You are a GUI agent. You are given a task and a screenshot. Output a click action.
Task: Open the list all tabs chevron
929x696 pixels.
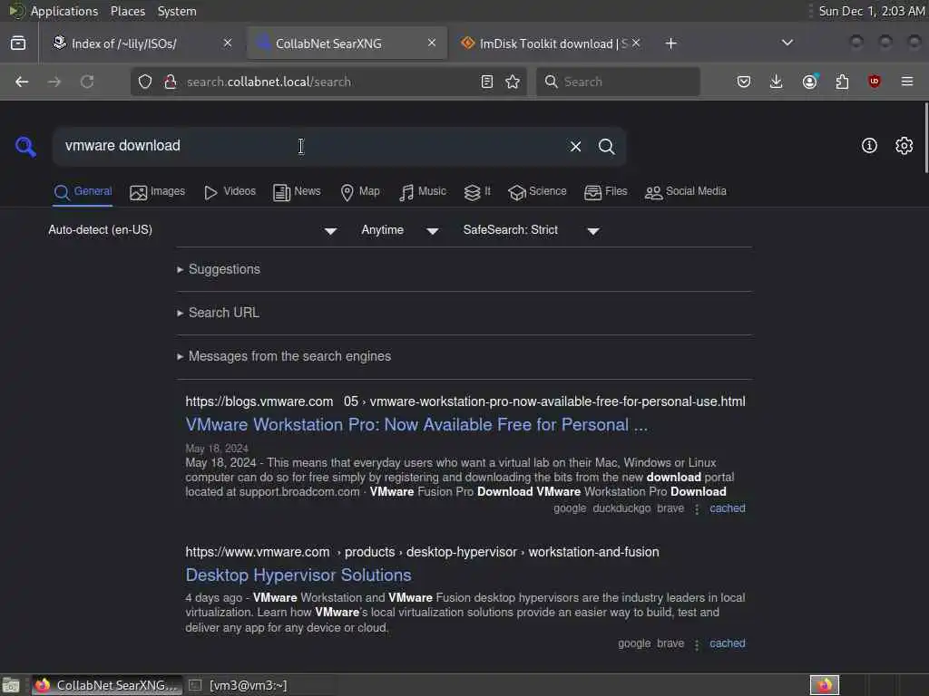[787, 43]
